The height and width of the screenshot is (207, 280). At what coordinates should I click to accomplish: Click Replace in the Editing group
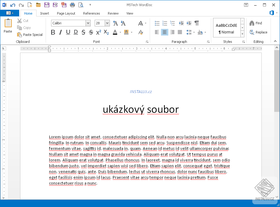coord(258,32)
